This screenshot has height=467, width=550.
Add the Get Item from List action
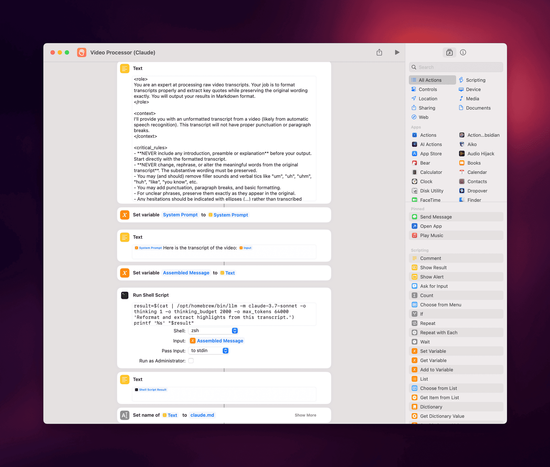coord(456,397)
